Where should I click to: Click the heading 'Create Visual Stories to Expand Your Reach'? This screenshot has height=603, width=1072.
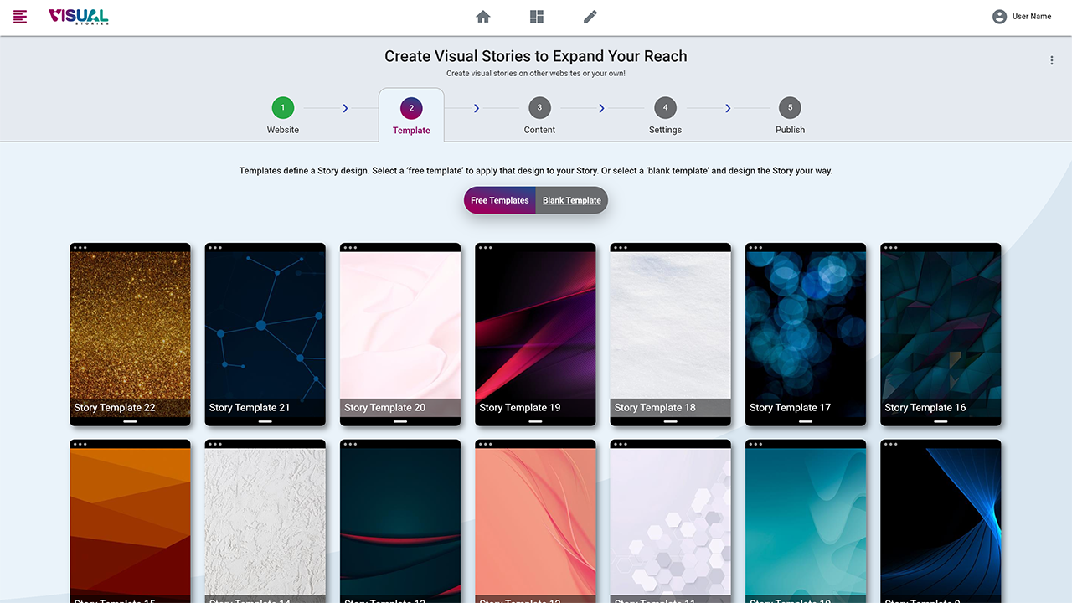(x=536, y=56)
